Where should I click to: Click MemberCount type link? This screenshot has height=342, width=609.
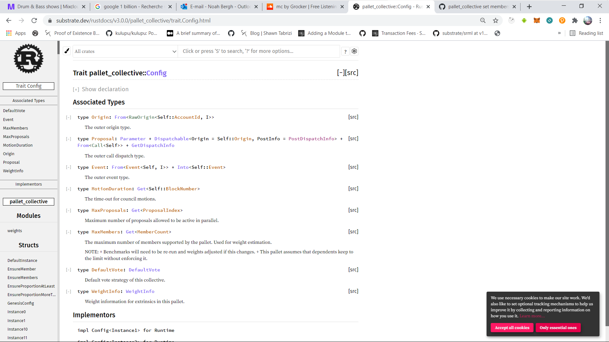point(153,232)
